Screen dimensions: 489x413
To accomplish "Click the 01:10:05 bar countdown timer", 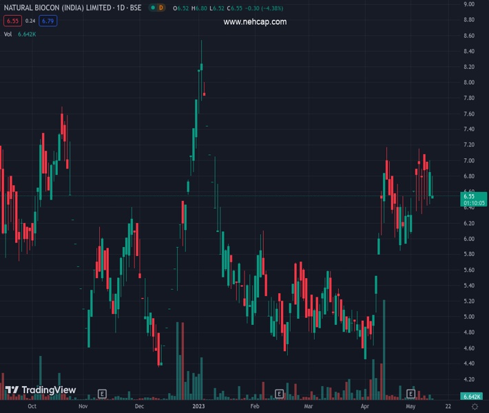I will point(475,203).
